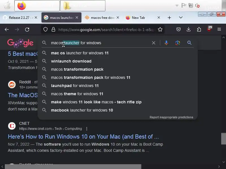Close the macos free download tab
This screenshot has height=169, width=226.
pos(118,17)
